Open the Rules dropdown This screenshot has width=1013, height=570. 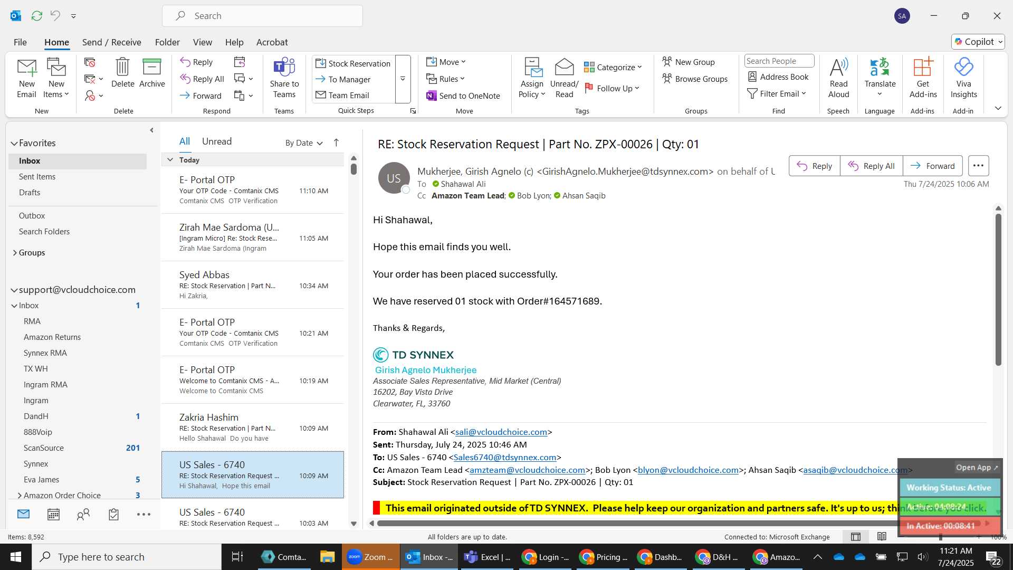coord(446,79)
